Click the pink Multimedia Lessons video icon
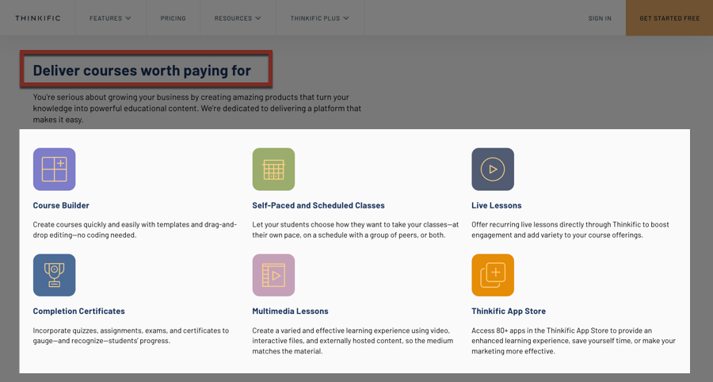Viewport: 713px width, 382px height. point(273,275)
